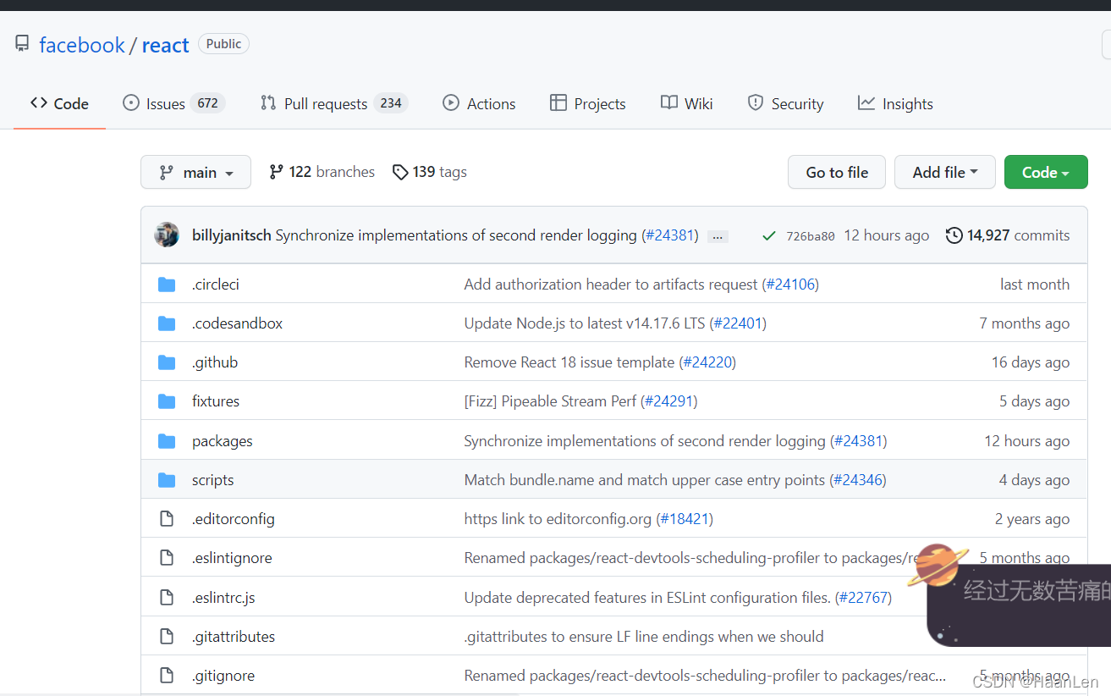Open the #22767 pull request link

pos(863,598)
